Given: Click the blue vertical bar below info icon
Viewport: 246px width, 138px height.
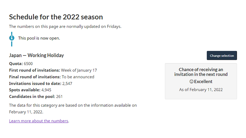Looking at the screenshot, I should coord(12,44).
